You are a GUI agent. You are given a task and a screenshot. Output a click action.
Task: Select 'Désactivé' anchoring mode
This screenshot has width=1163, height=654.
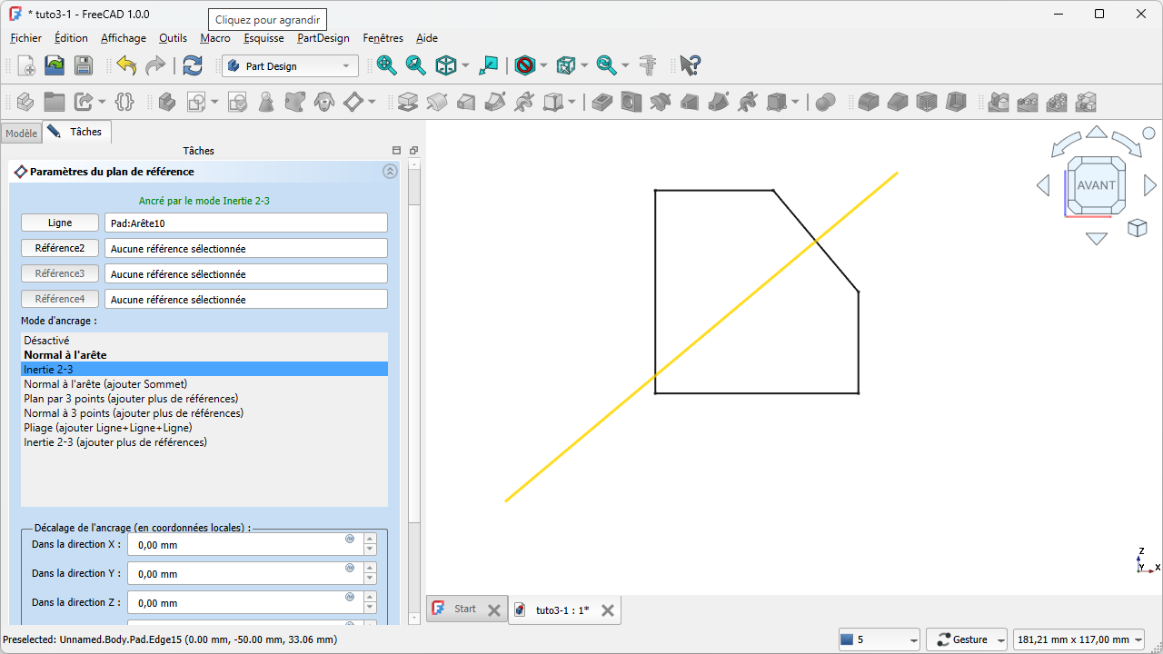click(x=46, y=341)
